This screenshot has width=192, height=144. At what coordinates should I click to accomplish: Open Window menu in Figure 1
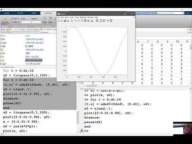pyautogui.click(x=90, y=17)
